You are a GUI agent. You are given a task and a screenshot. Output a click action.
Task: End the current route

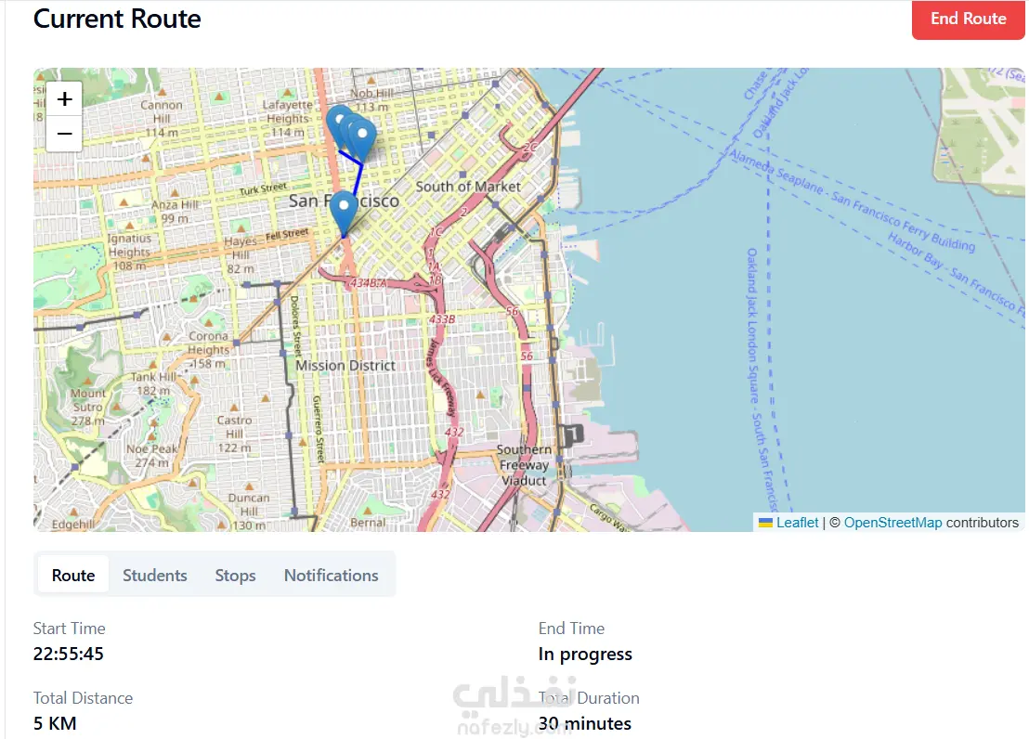[968, 19]
